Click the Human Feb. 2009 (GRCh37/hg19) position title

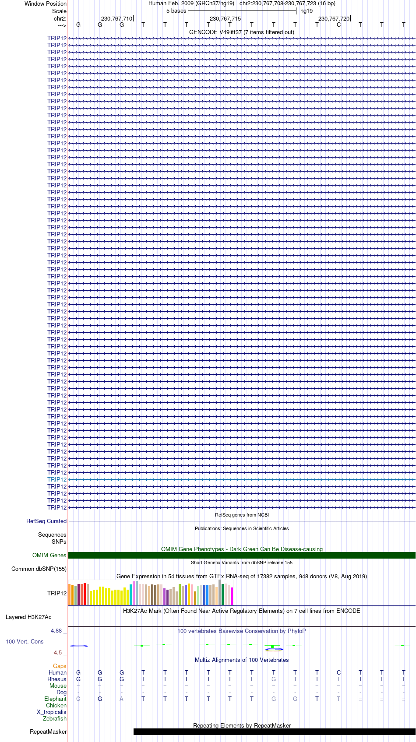pyautogui.click(x=191, y=4)
